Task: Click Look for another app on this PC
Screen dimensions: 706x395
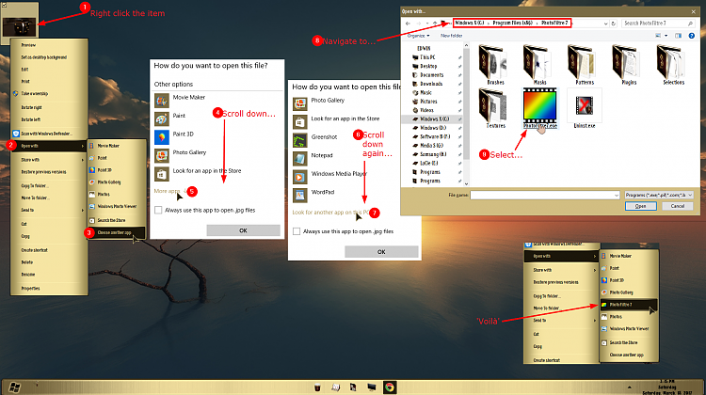Action: point(330,213)
